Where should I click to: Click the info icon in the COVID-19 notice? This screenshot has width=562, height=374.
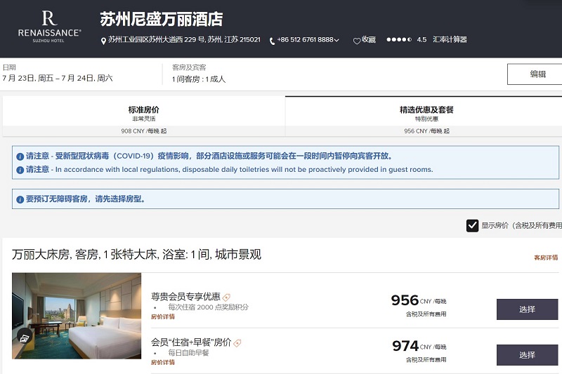(20, 156)
